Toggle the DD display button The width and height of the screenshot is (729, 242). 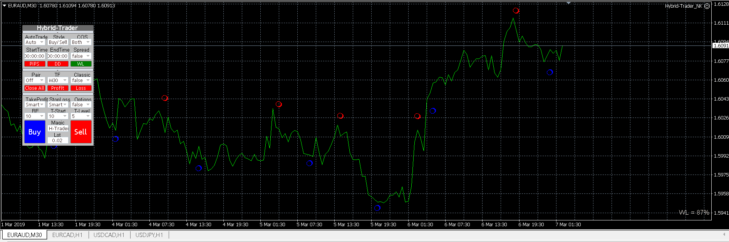(58, 64)
